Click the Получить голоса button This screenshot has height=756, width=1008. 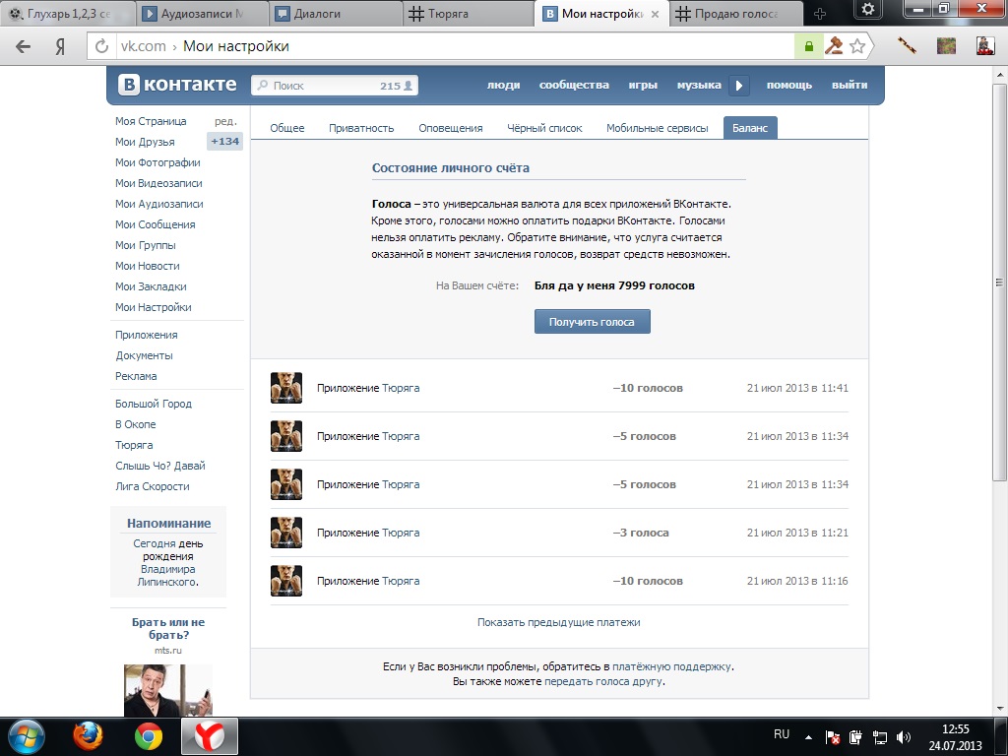pyautogui.click(x=592, y=322)
